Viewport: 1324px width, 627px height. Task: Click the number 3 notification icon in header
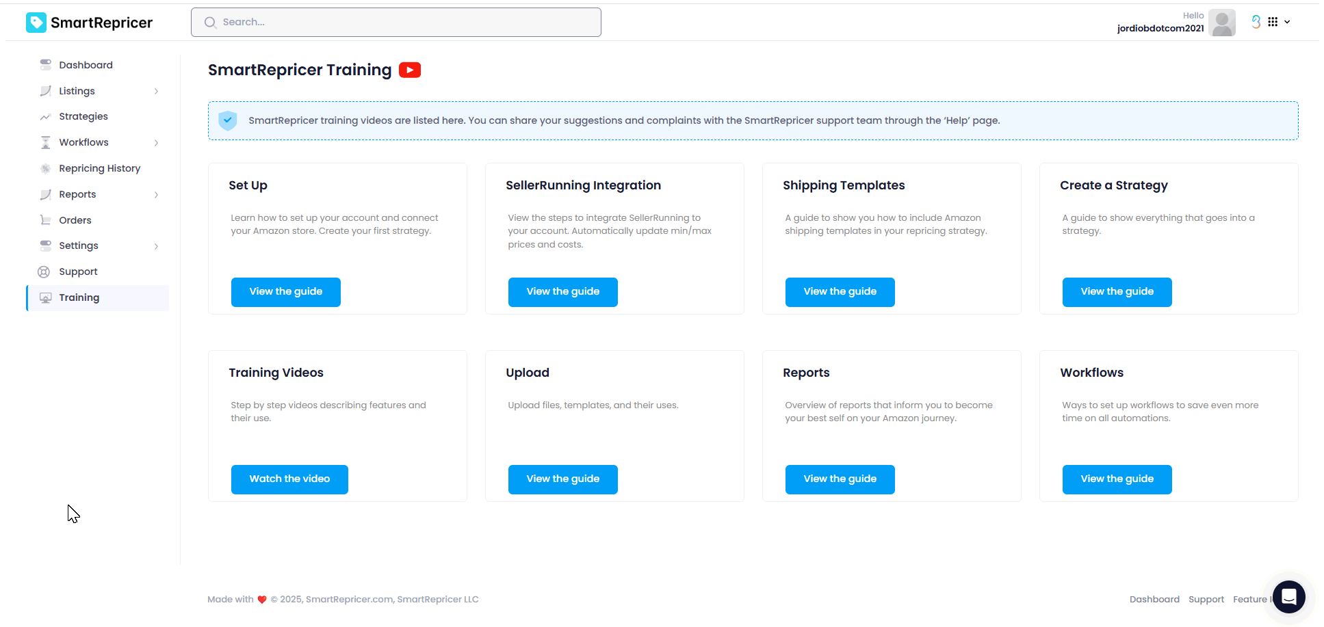[1256, 22]
